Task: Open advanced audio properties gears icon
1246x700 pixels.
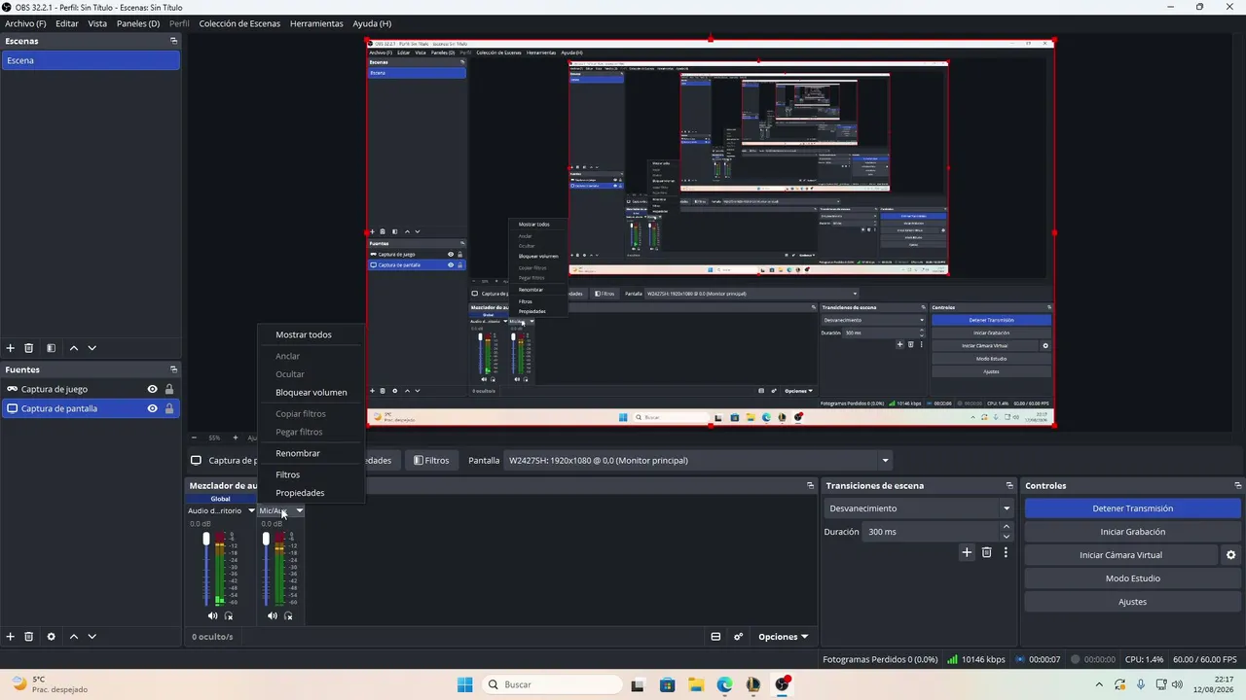Action: point(739,637)
